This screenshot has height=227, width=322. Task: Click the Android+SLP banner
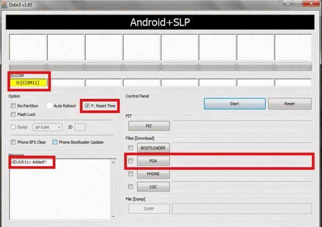point(160,22)
